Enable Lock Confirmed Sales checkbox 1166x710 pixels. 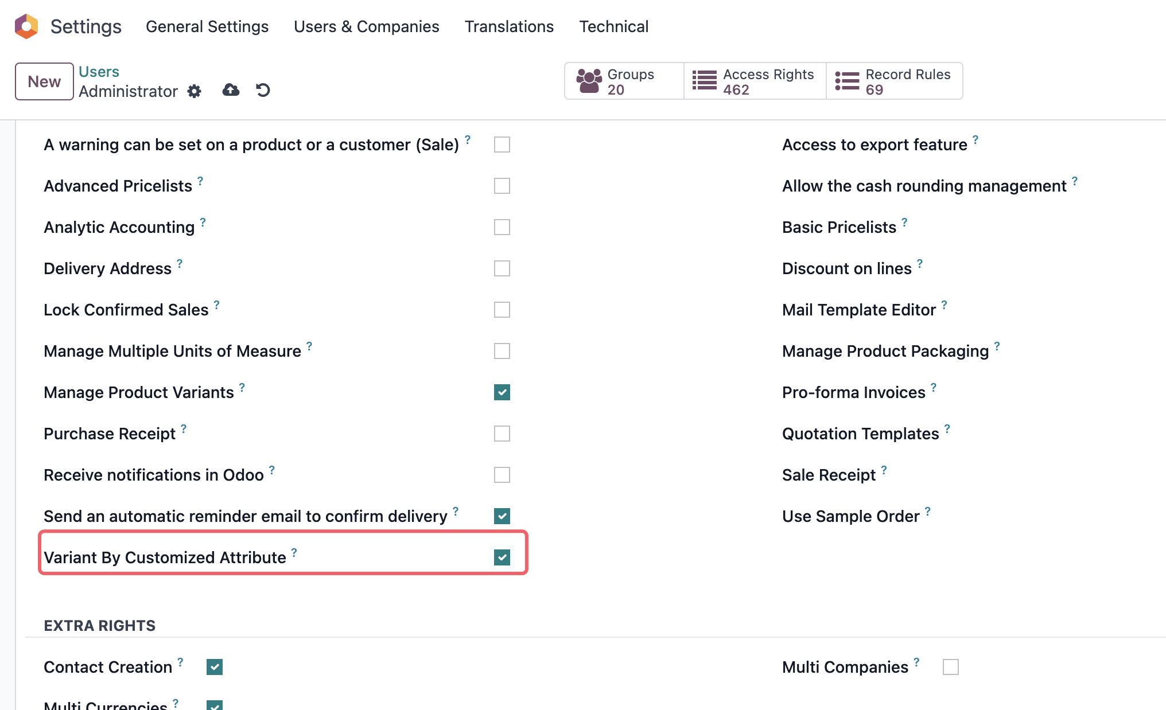coord(502,310)
